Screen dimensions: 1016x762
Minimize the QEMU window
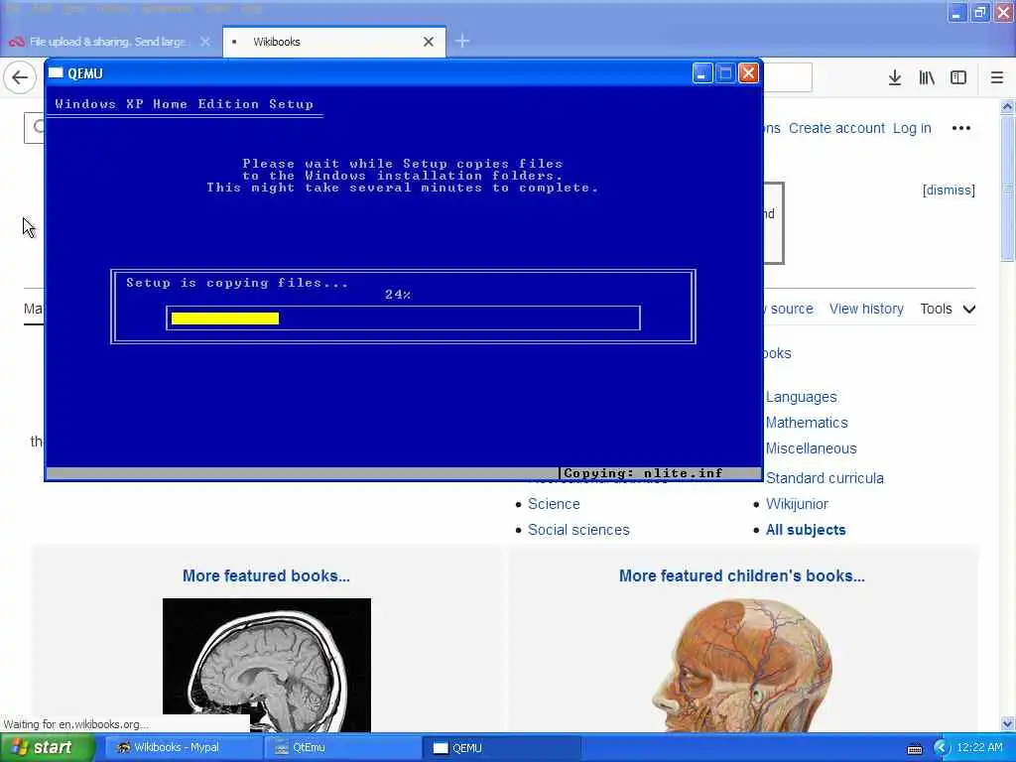[x=702, y=73]
